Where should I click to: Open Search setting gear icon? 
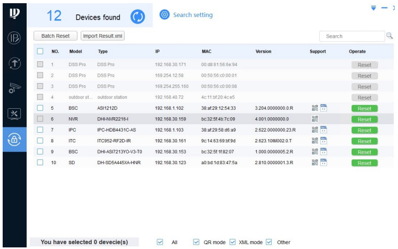[x=165, y=15]
